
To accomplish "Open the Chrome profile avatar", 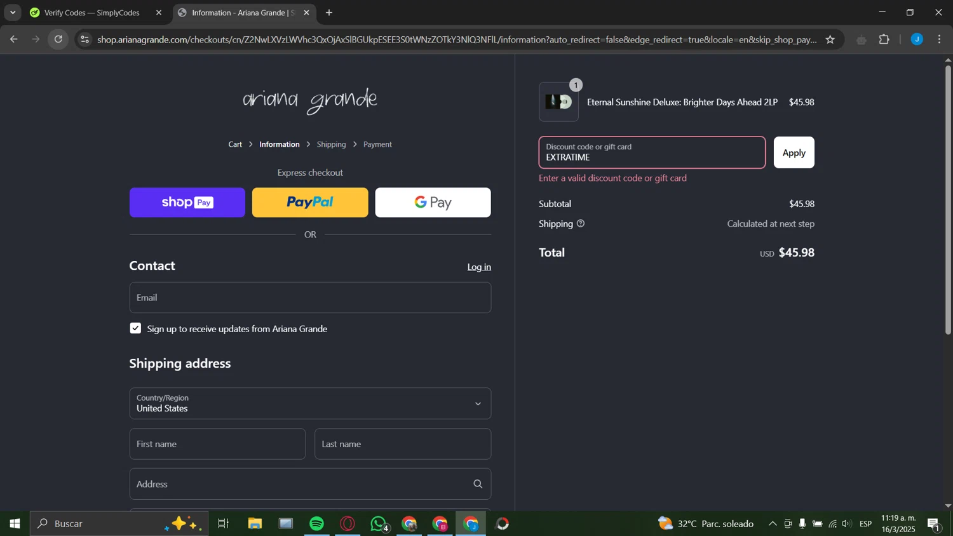I will (x=917, y=39).
